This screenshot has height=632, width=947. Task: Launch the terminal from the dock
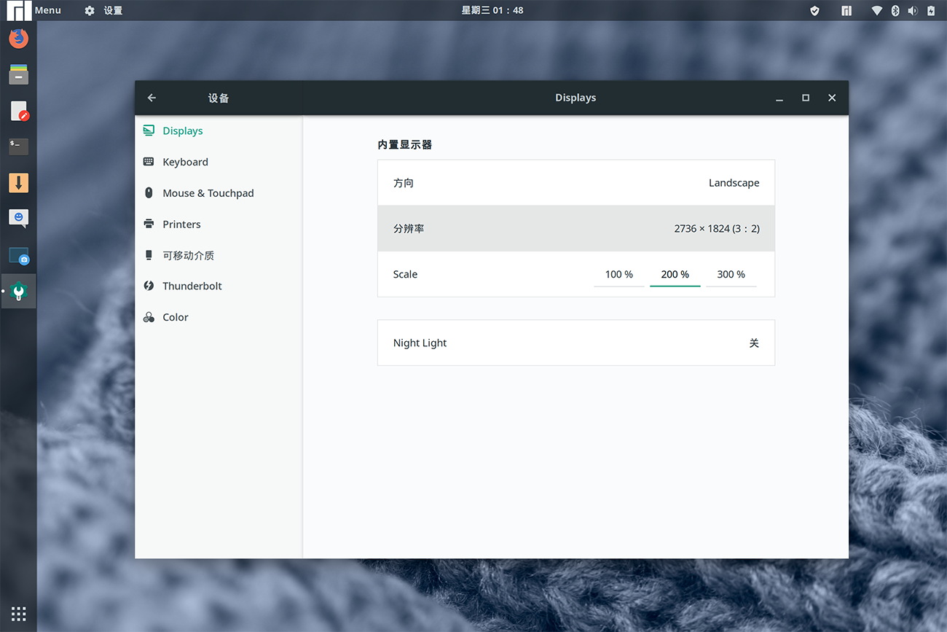[19, 146]
